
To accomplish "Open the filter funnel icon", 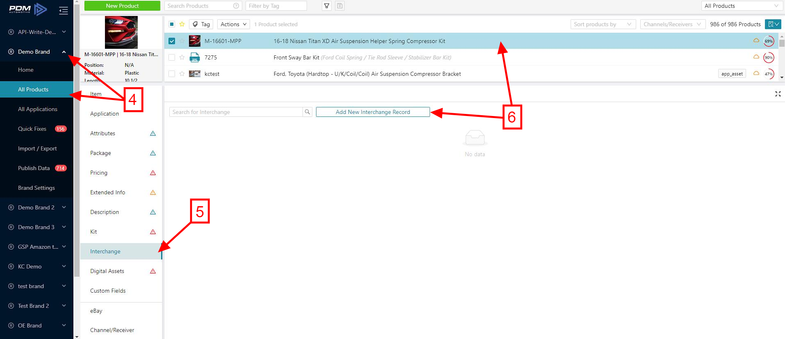I will point(327,6).
